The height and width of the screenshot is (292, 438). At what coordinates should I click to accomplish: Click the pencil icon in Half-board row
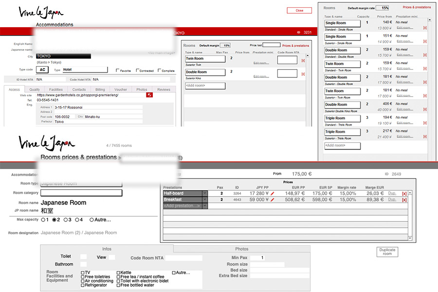click(273, 193)
